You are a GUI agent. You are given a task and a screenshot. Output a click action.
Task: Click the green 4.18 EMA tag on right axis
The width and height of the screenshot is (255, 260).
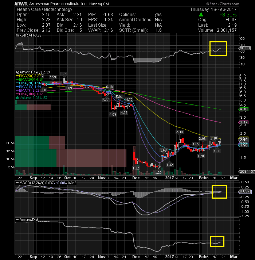[x=243, y=109]
